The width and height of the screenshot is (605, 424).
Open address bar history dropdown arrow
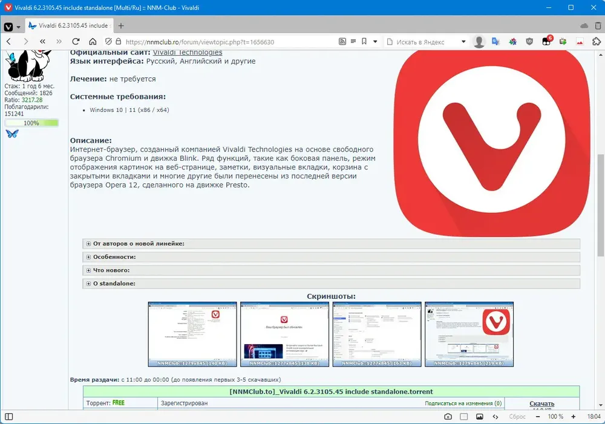click(x=375, y=42)
